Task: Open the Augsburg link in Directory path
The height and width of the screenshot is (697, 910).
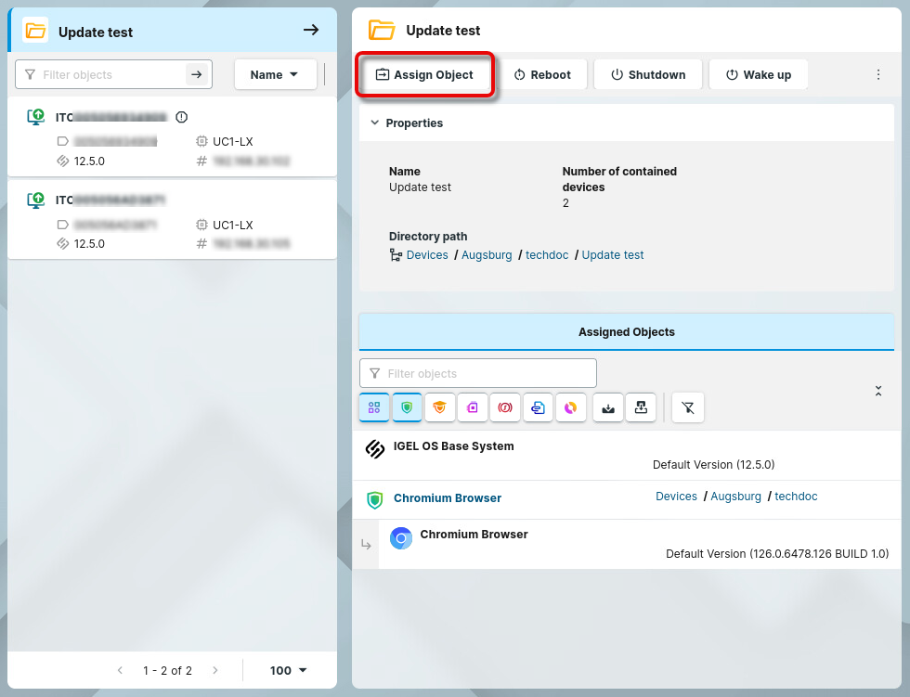Action: [x=487, y=255]
